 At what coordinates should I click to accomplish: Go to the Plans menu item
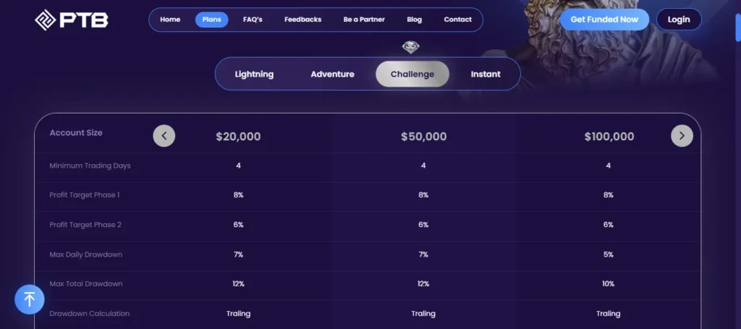(x=211, y=20)
